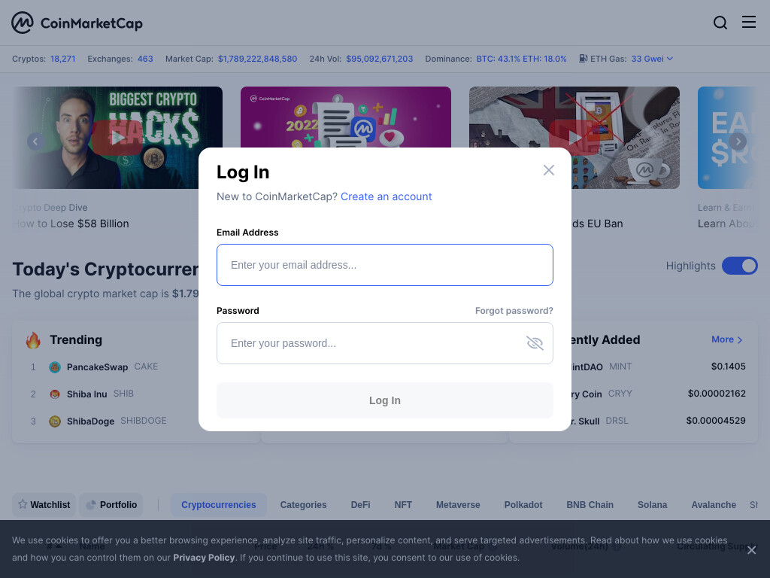This screenshot has width=770, height=578.
Task: Click Create an account link
Action: click(386, 196)
